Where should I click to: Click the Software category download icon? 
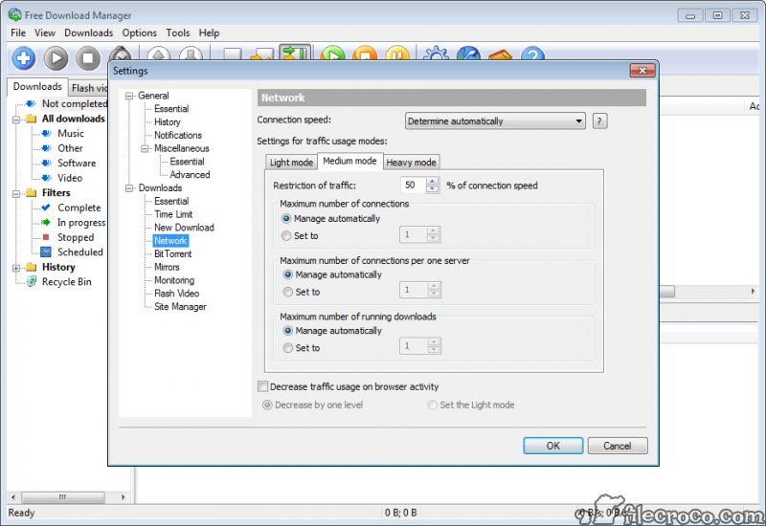46,163
